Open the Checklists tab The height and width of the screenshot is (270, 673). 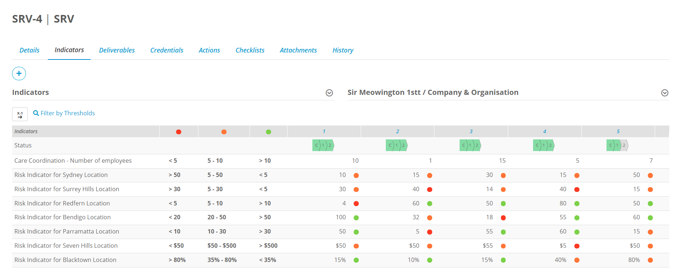(x=250, y=50)
